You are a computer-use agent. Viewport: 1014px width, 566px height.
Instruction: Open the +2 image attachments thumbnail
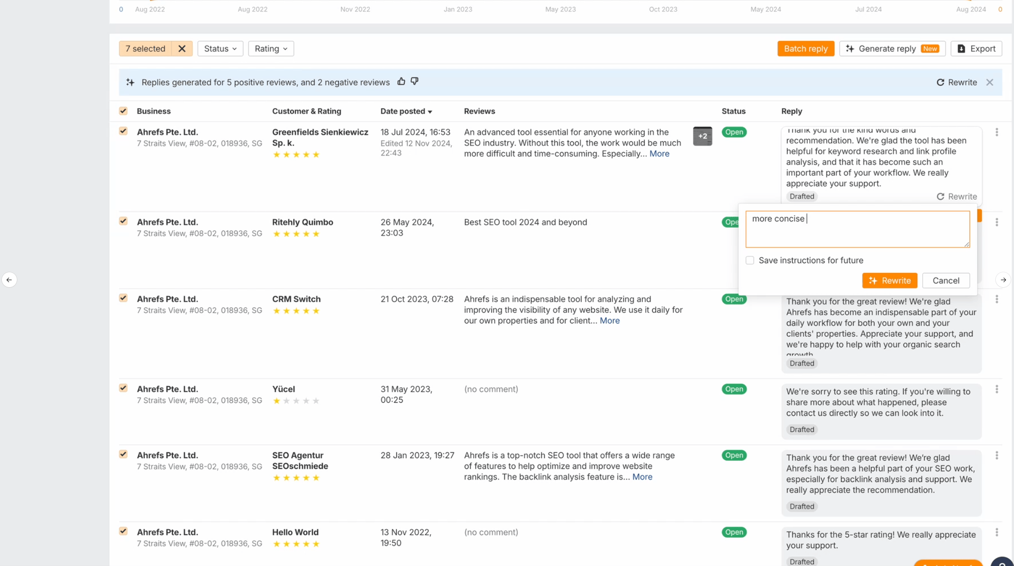(x=702, y=136)
